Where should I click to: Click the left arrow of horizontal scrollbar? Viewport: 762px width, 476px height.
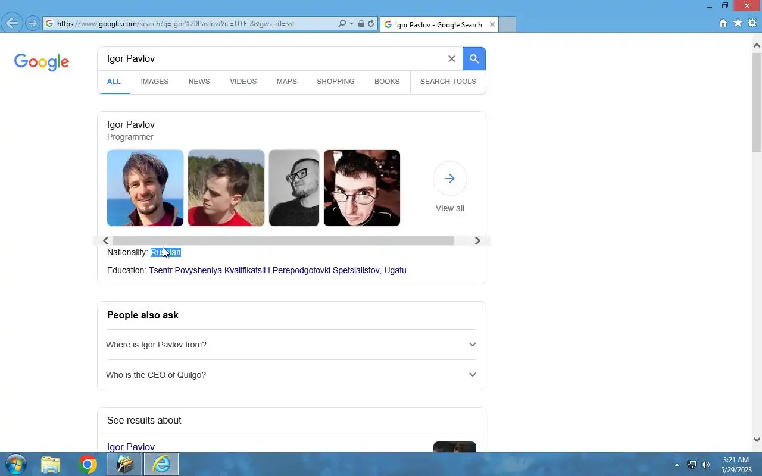(x=105, y=240)
